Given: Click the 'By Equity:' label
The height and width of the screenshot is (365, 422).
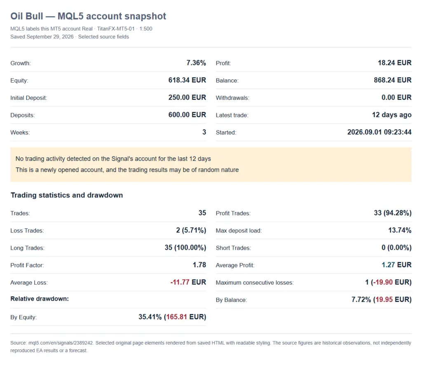Looking at the screenshot, I should point(23,317).
